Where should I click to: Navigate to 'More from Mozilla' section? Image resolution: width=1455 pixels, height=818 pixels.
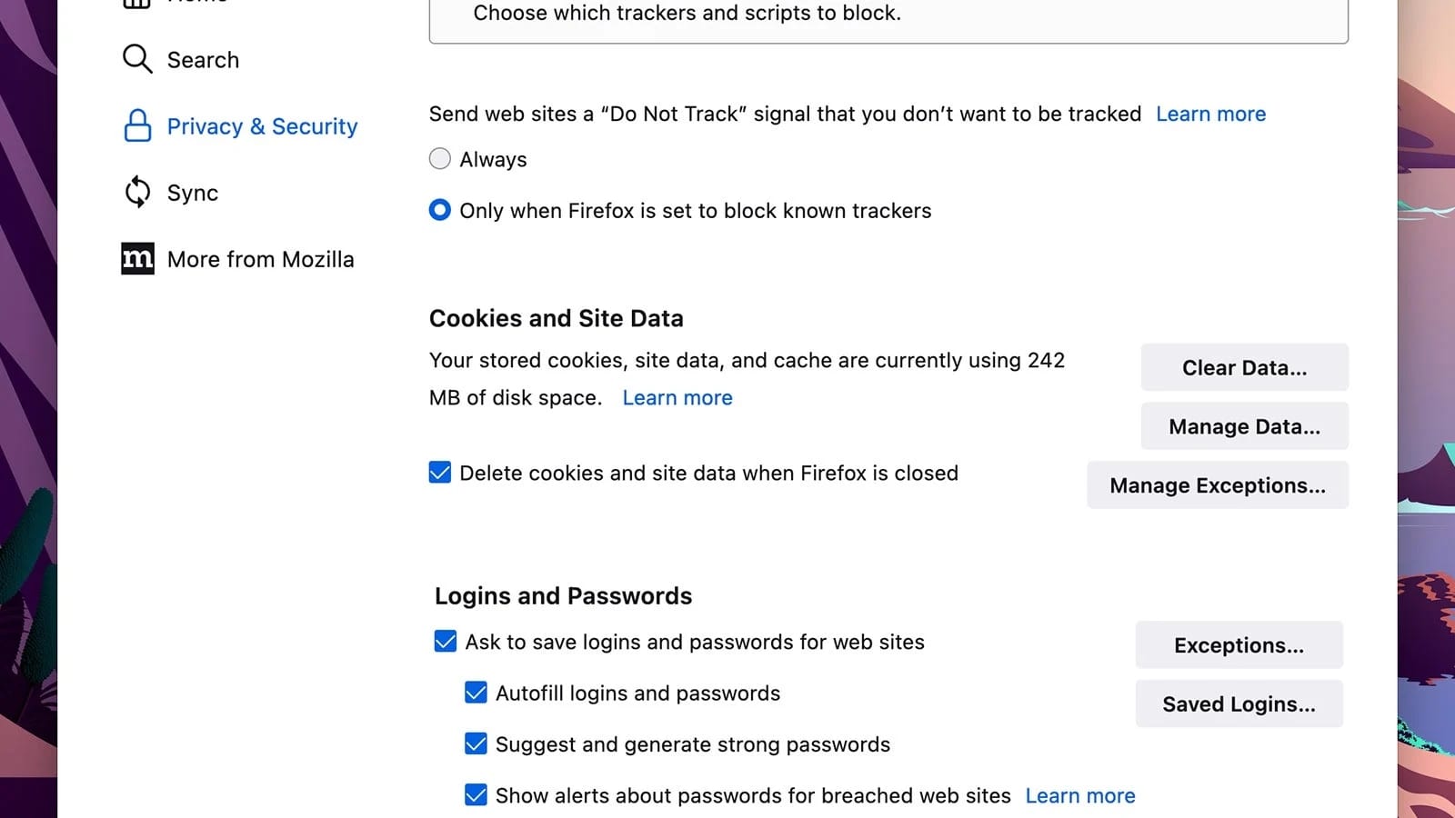click(260, 258)
